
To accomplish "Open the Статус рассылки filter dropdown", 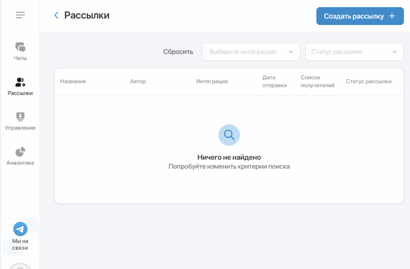I will point(355,52).
